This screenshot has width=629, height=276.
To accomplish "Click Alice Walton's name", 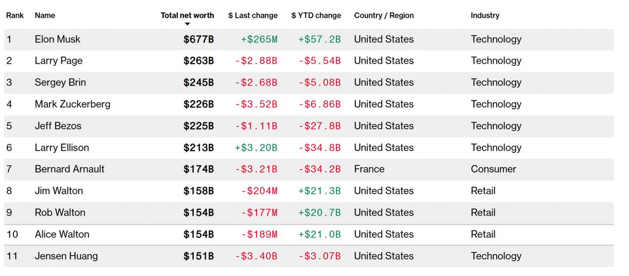I will tap(62, 234).
